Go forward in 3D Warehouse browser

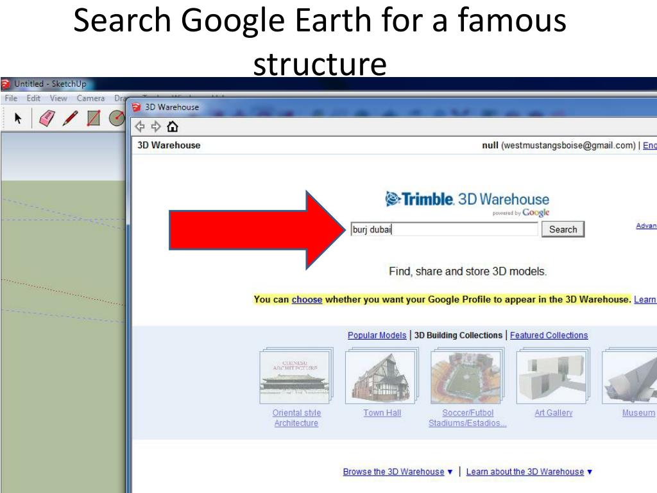click(x=156, y=126)
